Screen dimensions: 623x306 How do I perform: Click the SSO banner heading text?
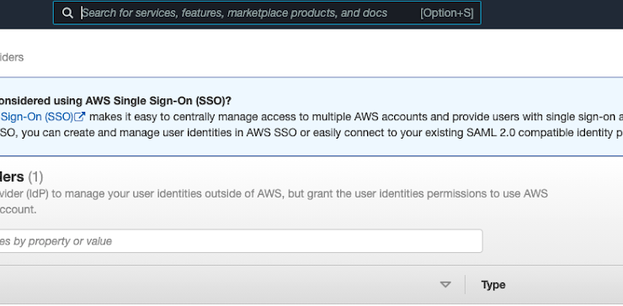pyautogui.click(x=115, y=101)
